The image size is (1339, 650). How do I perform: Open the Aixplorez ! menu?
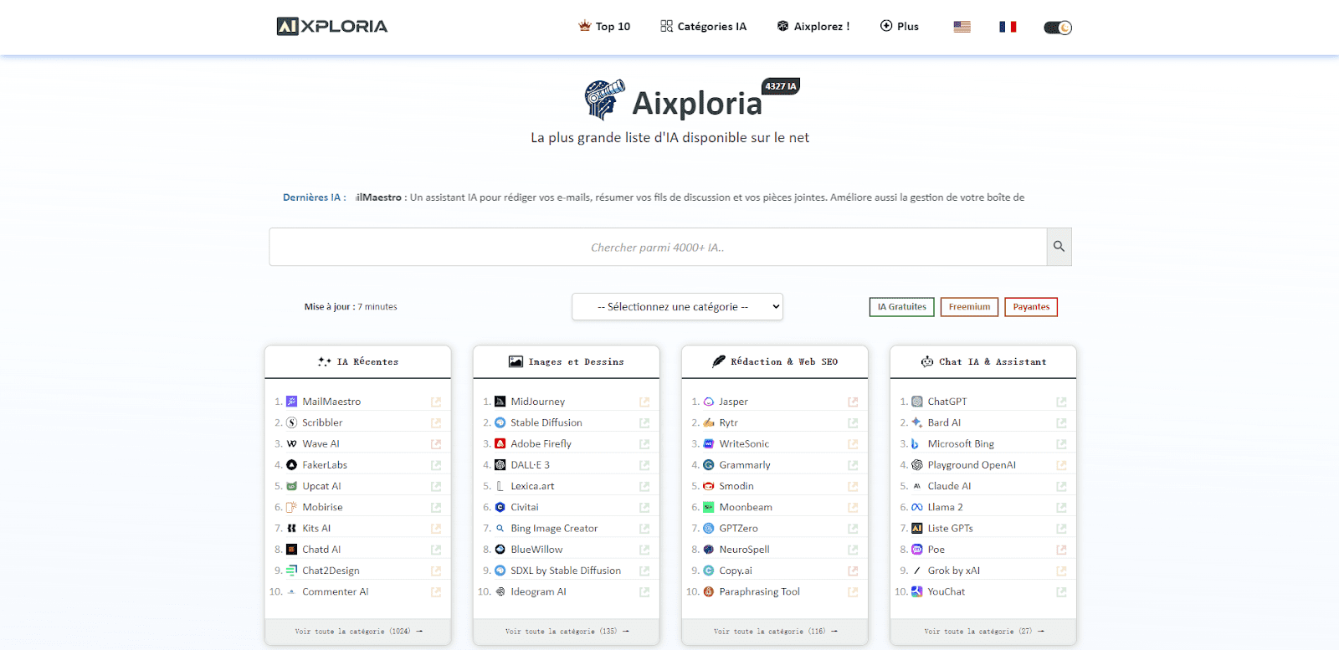pyautogui.click(x=813, y=27)
